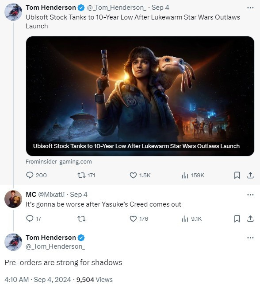Repost the Ubisoft stock tweet with 171 reposts
The width and height of the screenshot is (260, 289).
click(x=86, y=175)
